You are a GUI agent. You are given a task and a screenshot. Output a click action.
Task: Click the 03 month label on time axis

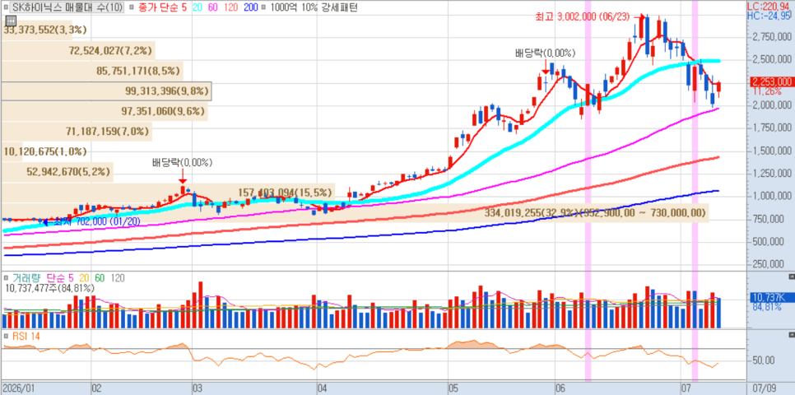click(x=198, y=388)
